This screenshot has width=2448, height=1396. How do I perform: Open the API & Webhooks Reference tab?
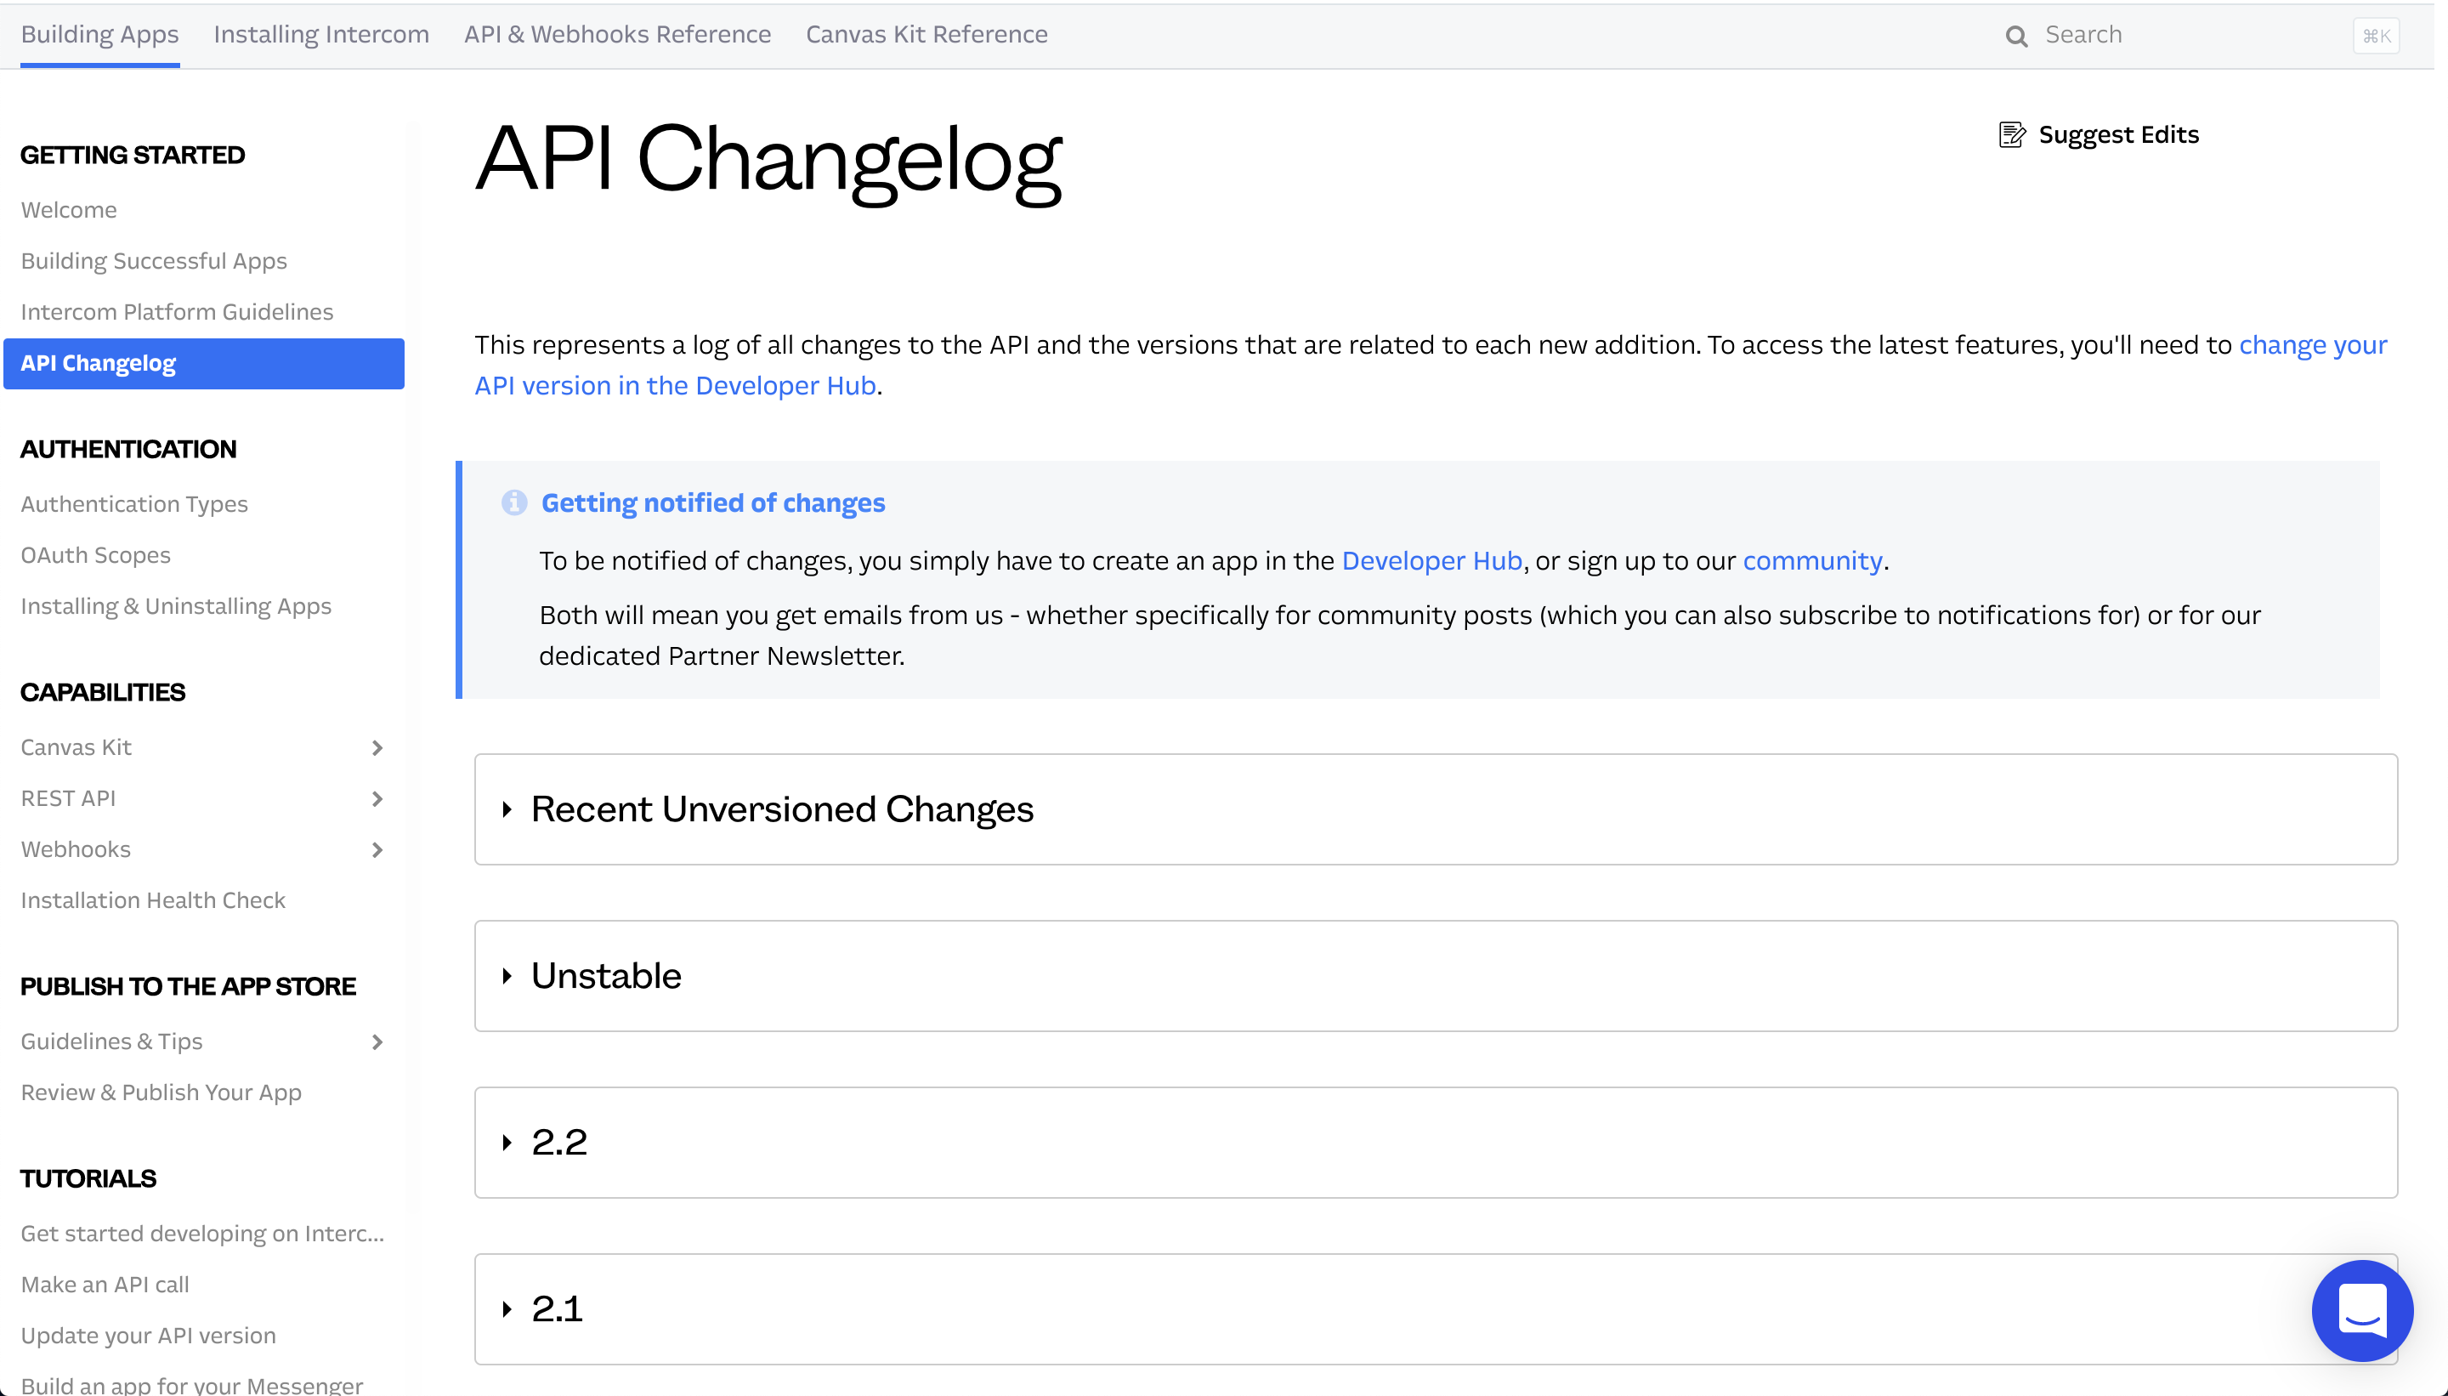[617, 35]
